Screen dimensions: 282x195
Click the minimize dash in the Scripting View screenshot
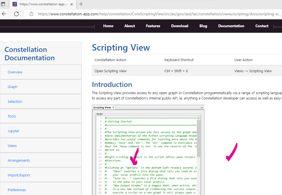pos(202,107)
